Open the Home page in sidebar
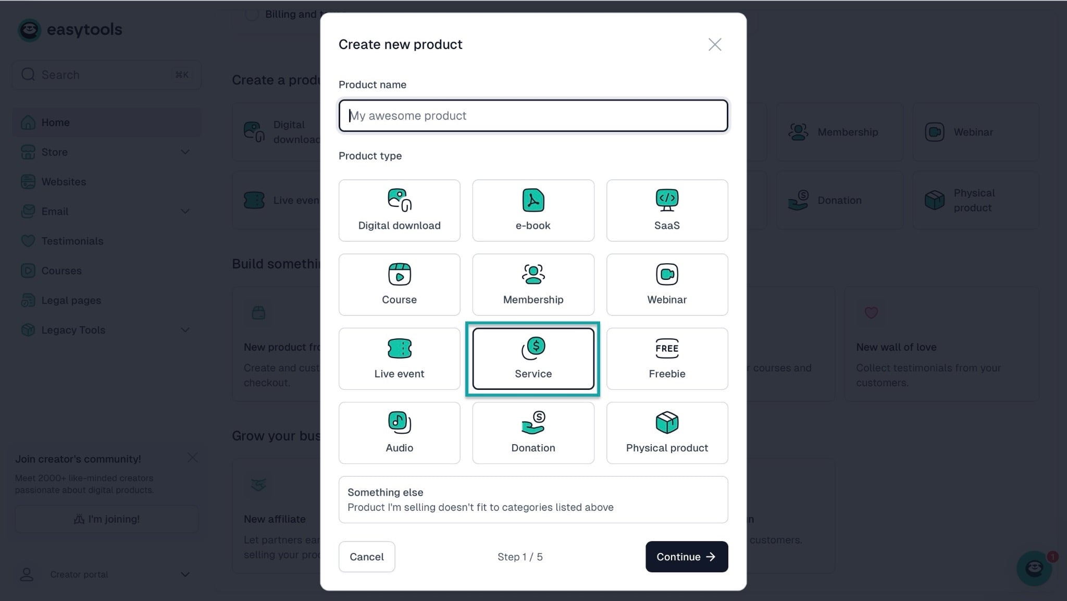 point(106,122)
